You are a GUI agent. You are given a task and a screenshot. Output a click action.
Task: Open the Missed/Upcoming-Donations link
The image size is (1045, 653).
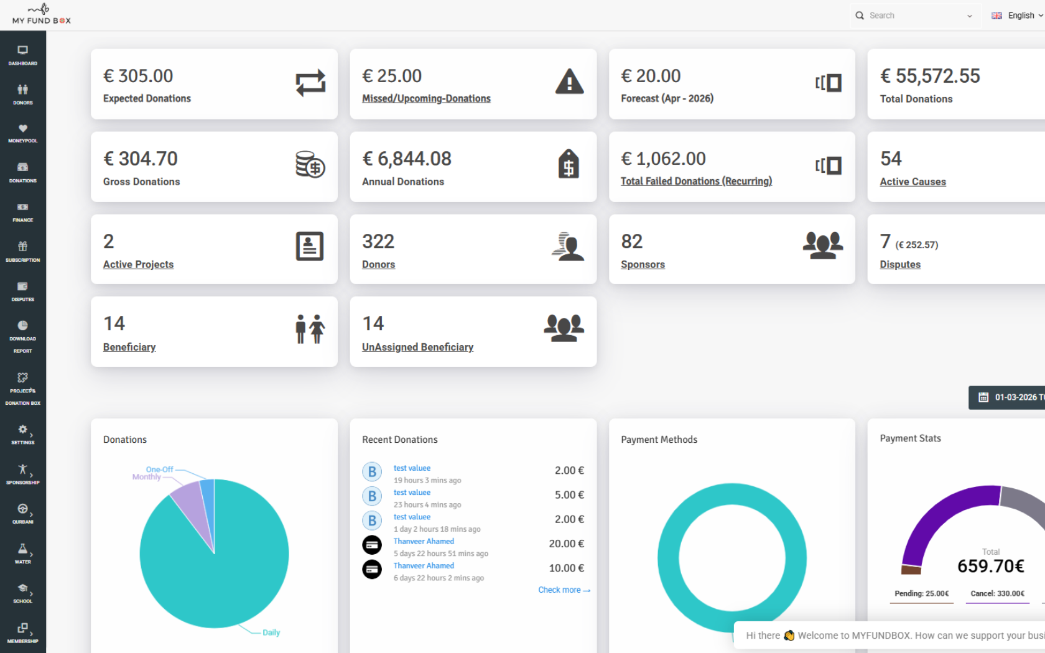(426, 98)
